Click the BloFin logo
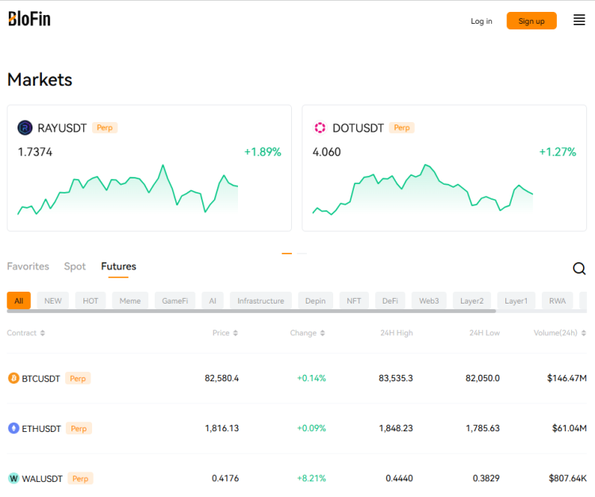This screenshot has height=497, width=595. point(29,19)
